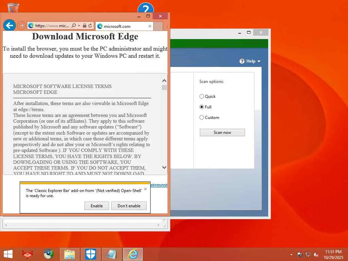Open the clock showing 11:51 PM
This screenshot has height=261, width=348.
(x=333, y=254)
